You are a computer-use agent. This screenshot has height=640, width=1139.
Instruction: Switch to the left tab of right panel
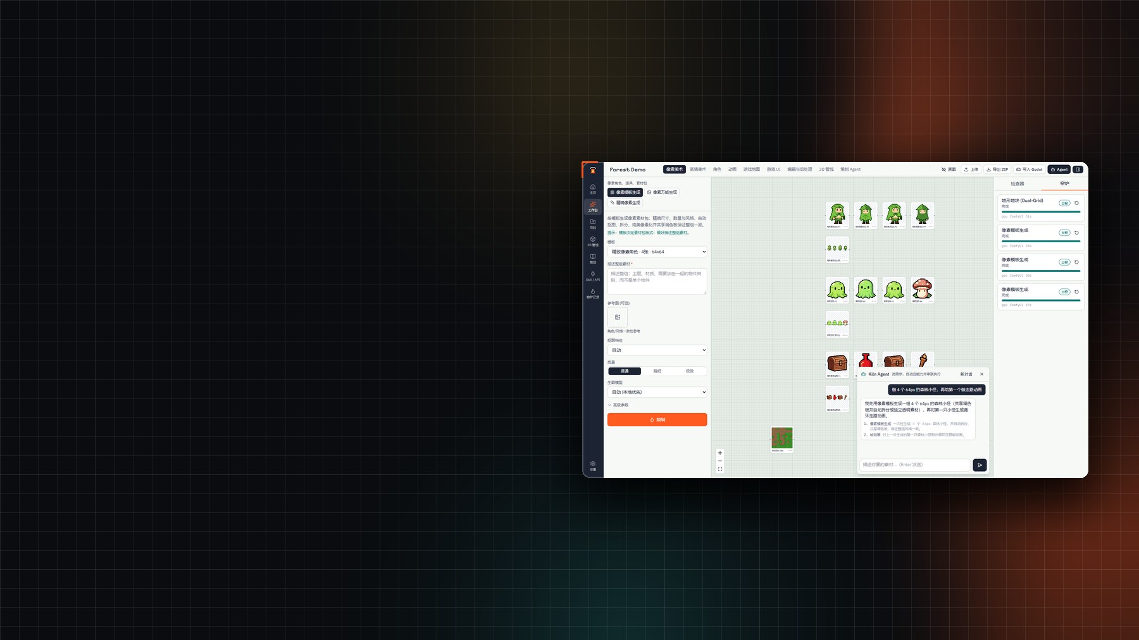(1018, 184)
